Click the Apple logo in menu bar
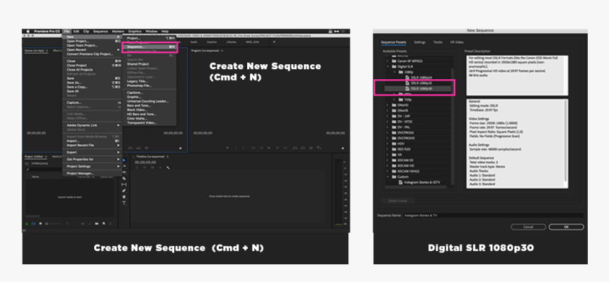 (x=28, y=31)
